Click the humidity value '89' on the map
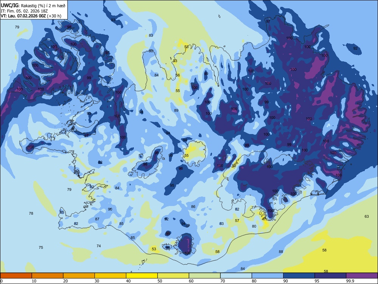 click(176, 110)
